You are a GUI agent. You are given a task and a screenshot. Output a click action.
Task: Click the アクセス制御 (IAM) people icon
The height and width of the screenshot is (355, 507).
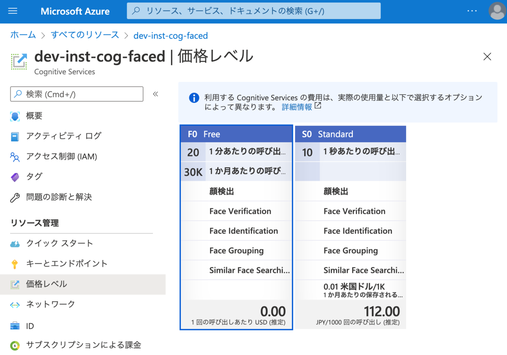pos(15,157)
